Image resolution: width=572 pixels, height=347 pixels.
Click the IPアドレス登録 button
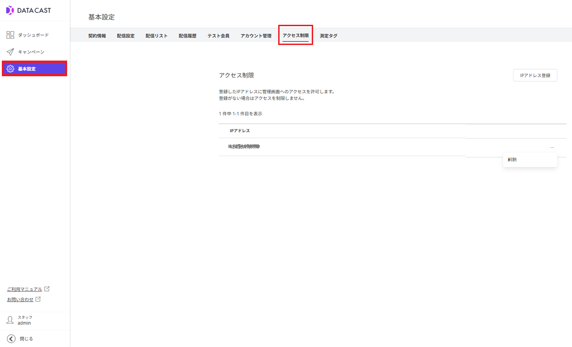click(x=535, y=75)
